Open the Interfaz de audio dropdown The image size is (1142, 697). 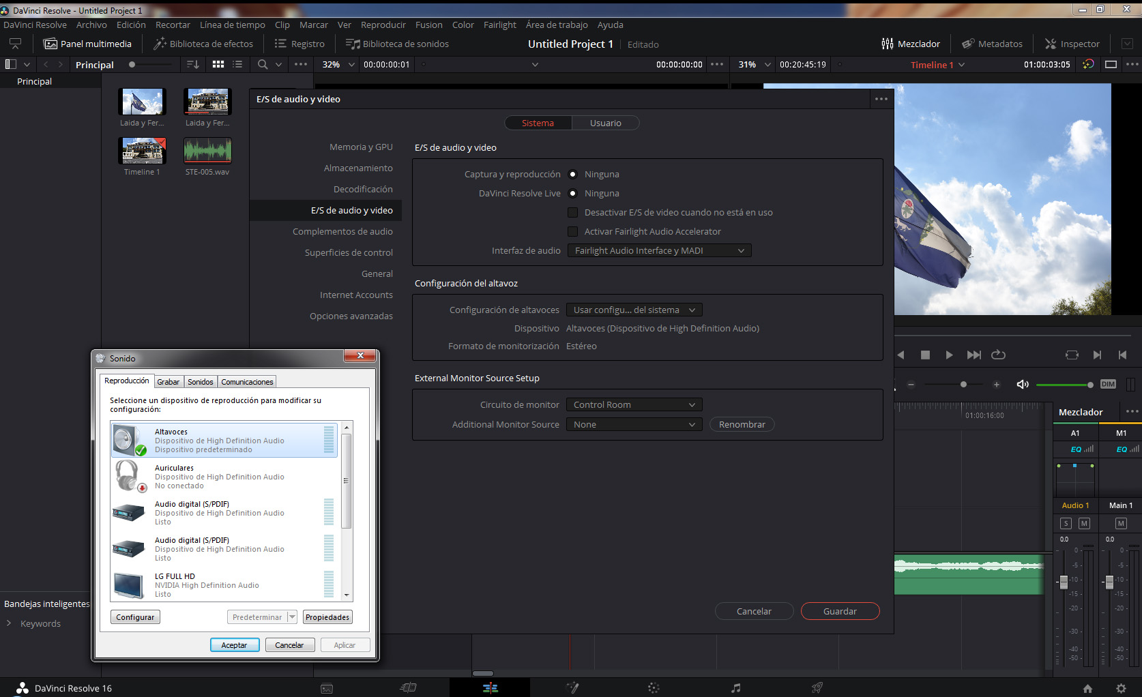coord(660,251)
